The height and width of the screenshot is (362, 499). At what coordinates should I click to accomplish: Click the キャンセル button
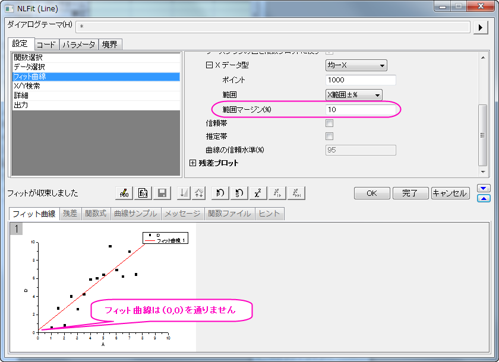pyautogui.click(x=450, y=193)
